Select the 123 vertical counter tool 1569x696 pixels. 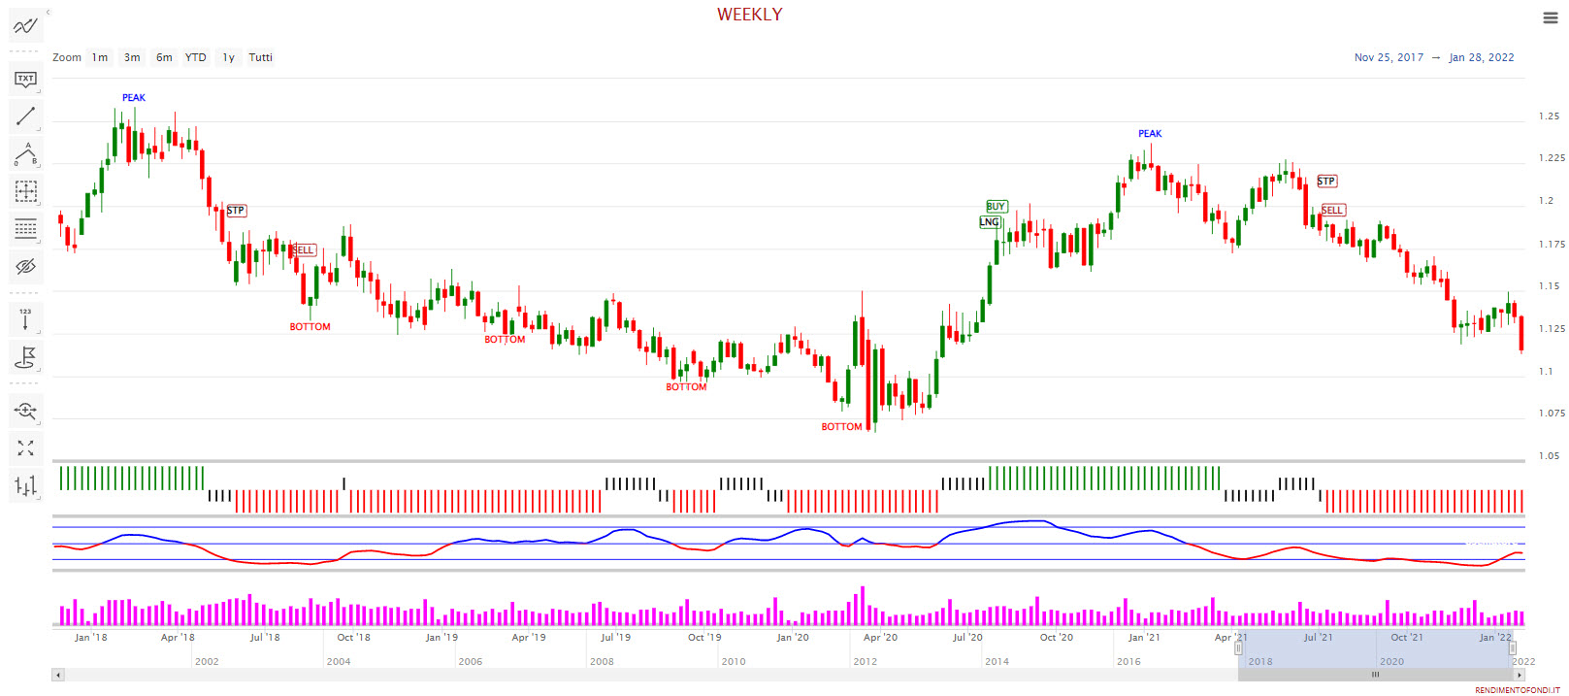(x=25, y=318)
